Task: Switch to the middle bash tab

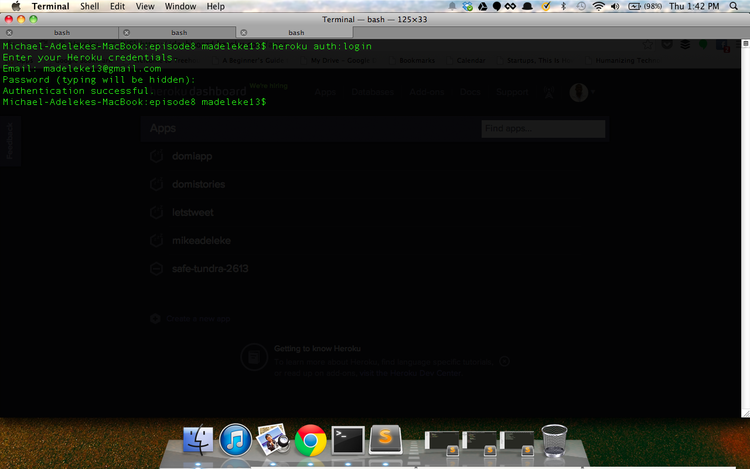Action: click(179, 33)
